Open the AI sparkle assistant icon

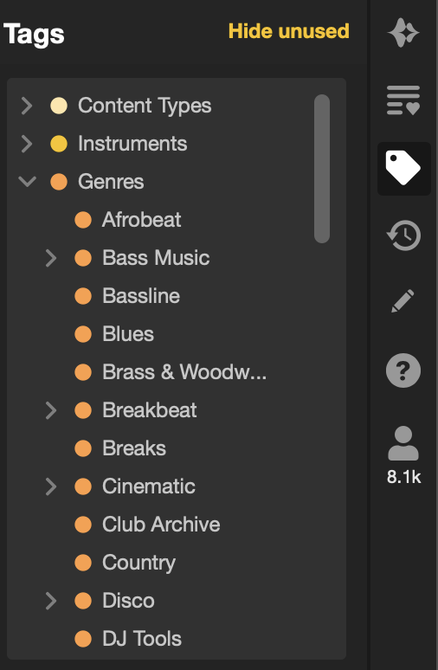(x=403, y=33)
